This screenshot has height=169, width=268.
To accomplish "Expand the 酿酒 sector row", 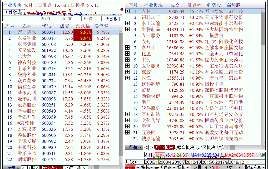I will click(x=127, y=126).
